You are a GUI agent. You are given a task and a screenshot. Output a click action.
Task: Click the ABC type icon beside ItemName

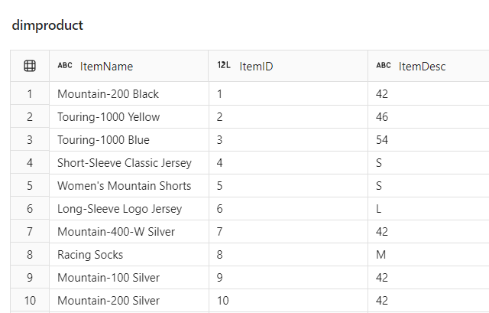click(65, 65)
